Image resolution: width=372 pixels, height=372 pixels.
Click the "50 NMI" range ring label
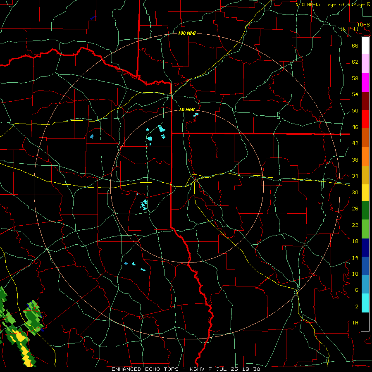pyautogui.click(x=187, y=110)
